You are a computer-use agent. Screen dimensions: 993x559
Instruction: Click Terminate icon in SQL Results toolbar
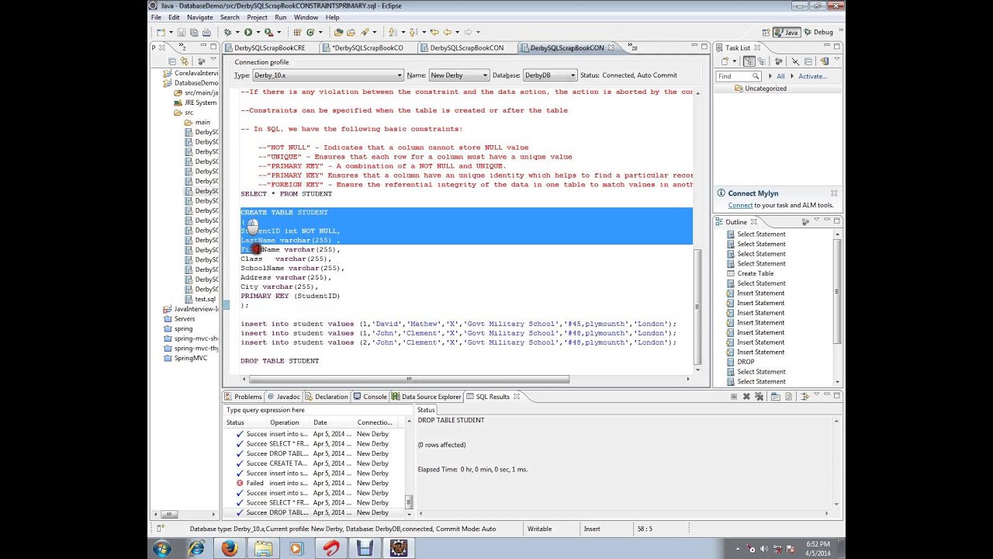[x=734, y=397]
